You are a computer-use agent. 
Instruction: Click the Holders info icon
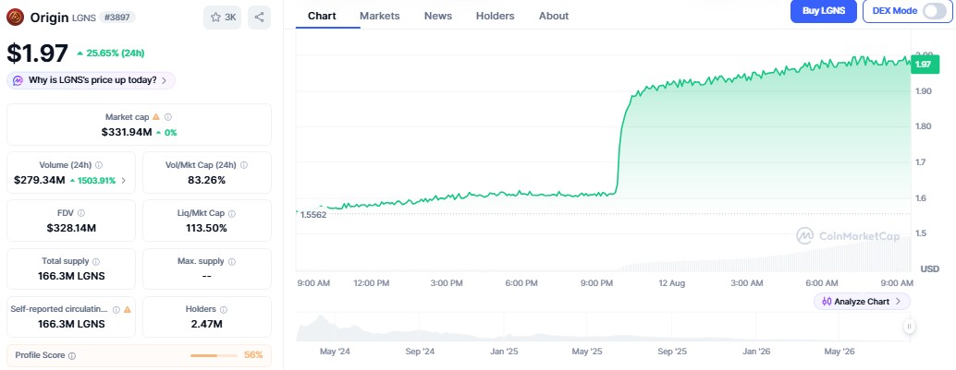pyautogui.click(x=224, y=310)
